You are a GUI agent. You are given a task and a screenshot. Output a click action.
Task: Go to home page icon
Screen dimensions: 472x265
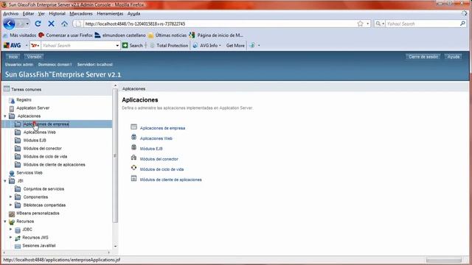pos(64,24)
